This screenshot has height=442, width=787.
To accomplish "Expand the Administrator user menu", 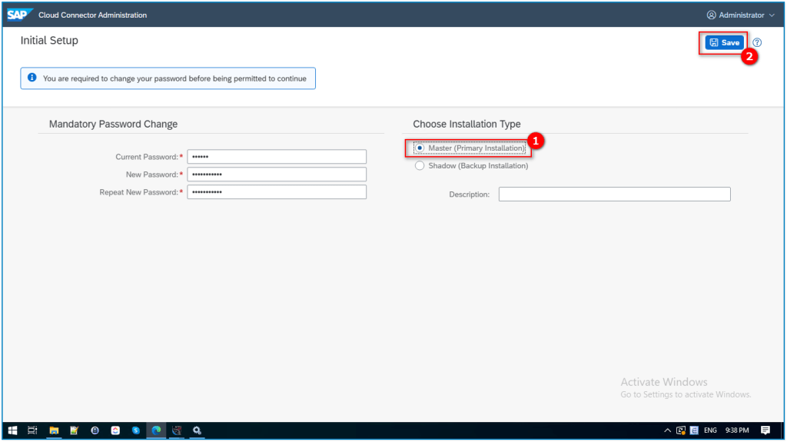I will (x=741, y=15).
